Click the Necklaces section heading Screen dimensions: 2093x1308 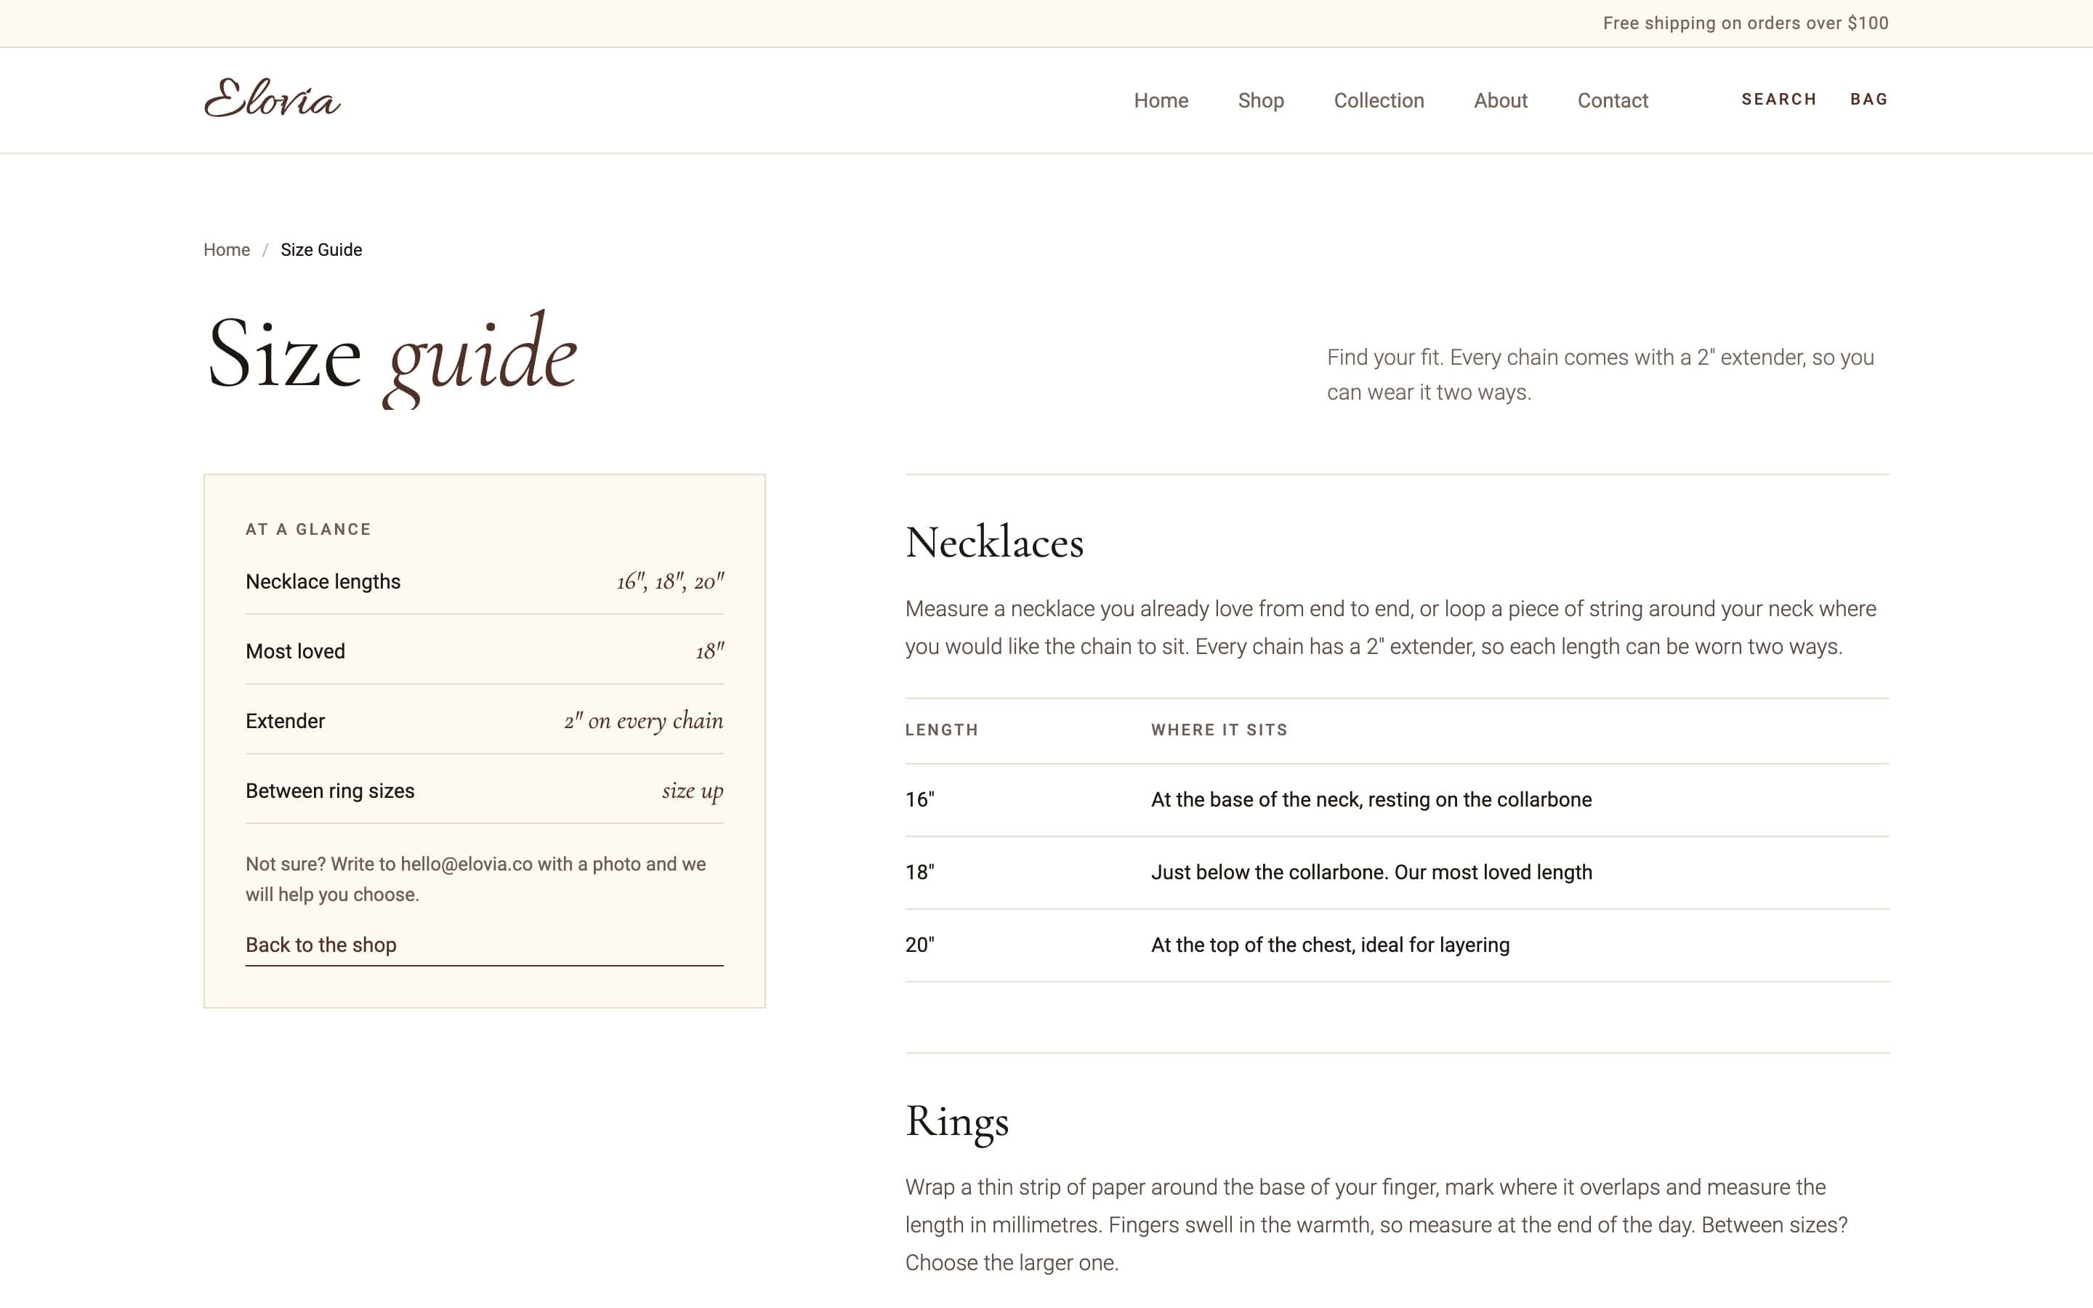(993, 544)
